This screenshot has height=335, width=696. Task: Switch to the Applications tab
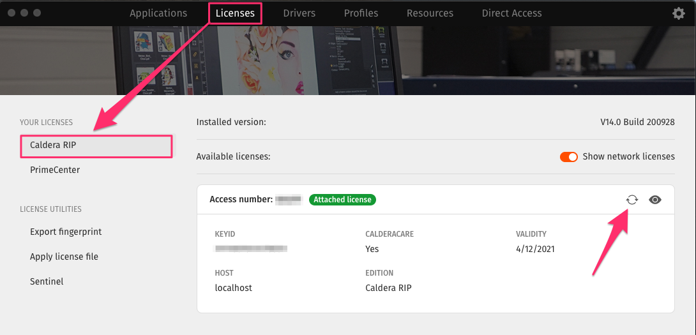click(x=158, y=13)
